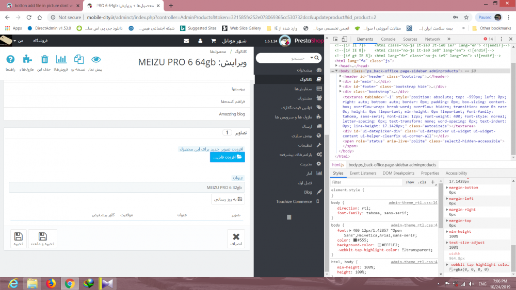This screenshot has width=516, height=290.
Task: Click the image caption field MEIZU PRO 6 32gb
Action: (x=127, y=187)
